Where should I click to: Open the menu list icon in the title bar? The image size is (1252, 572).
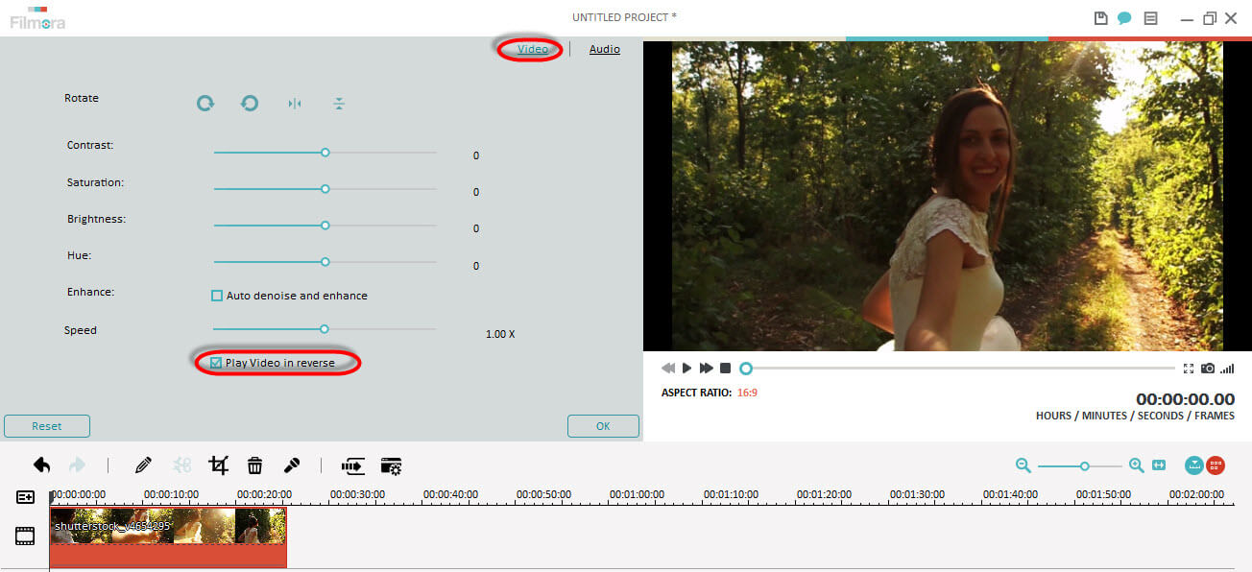(1150, 18)
